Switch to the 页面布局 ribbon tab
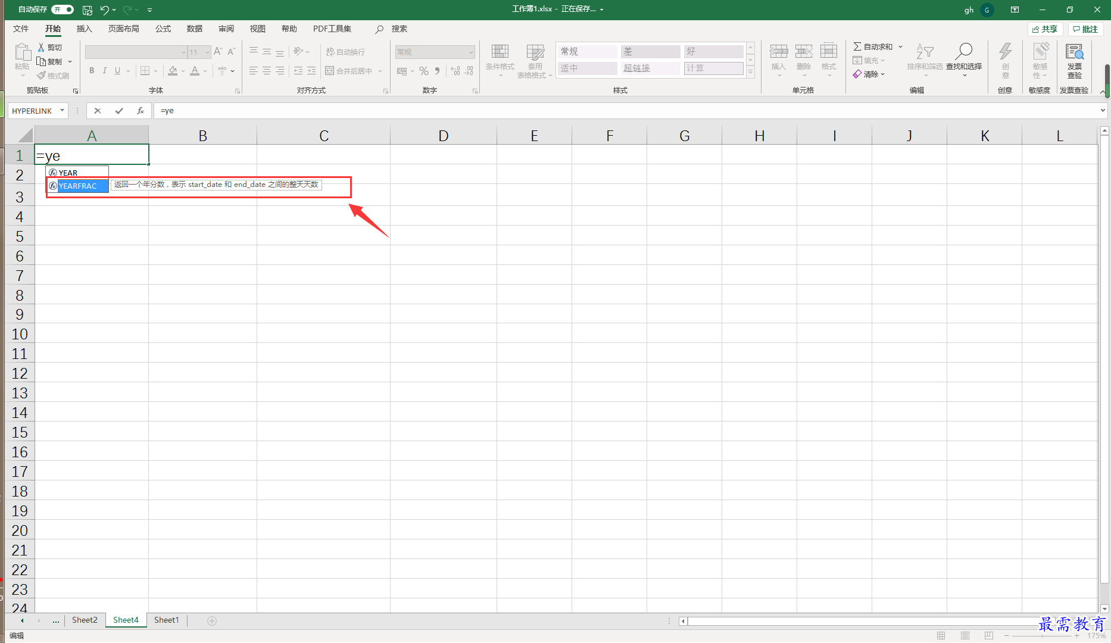Viewport: 1111px width, 643px height. pos(124,29)
